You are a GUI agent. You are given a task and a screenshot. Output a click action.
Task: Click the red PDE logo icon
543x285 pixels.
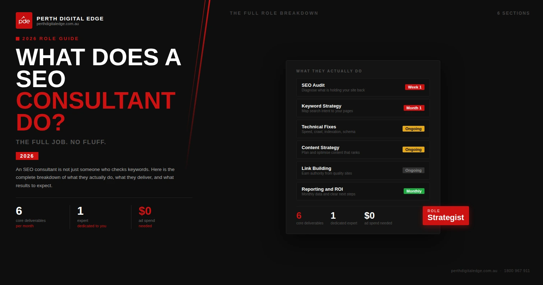click(x=24, y=20)
